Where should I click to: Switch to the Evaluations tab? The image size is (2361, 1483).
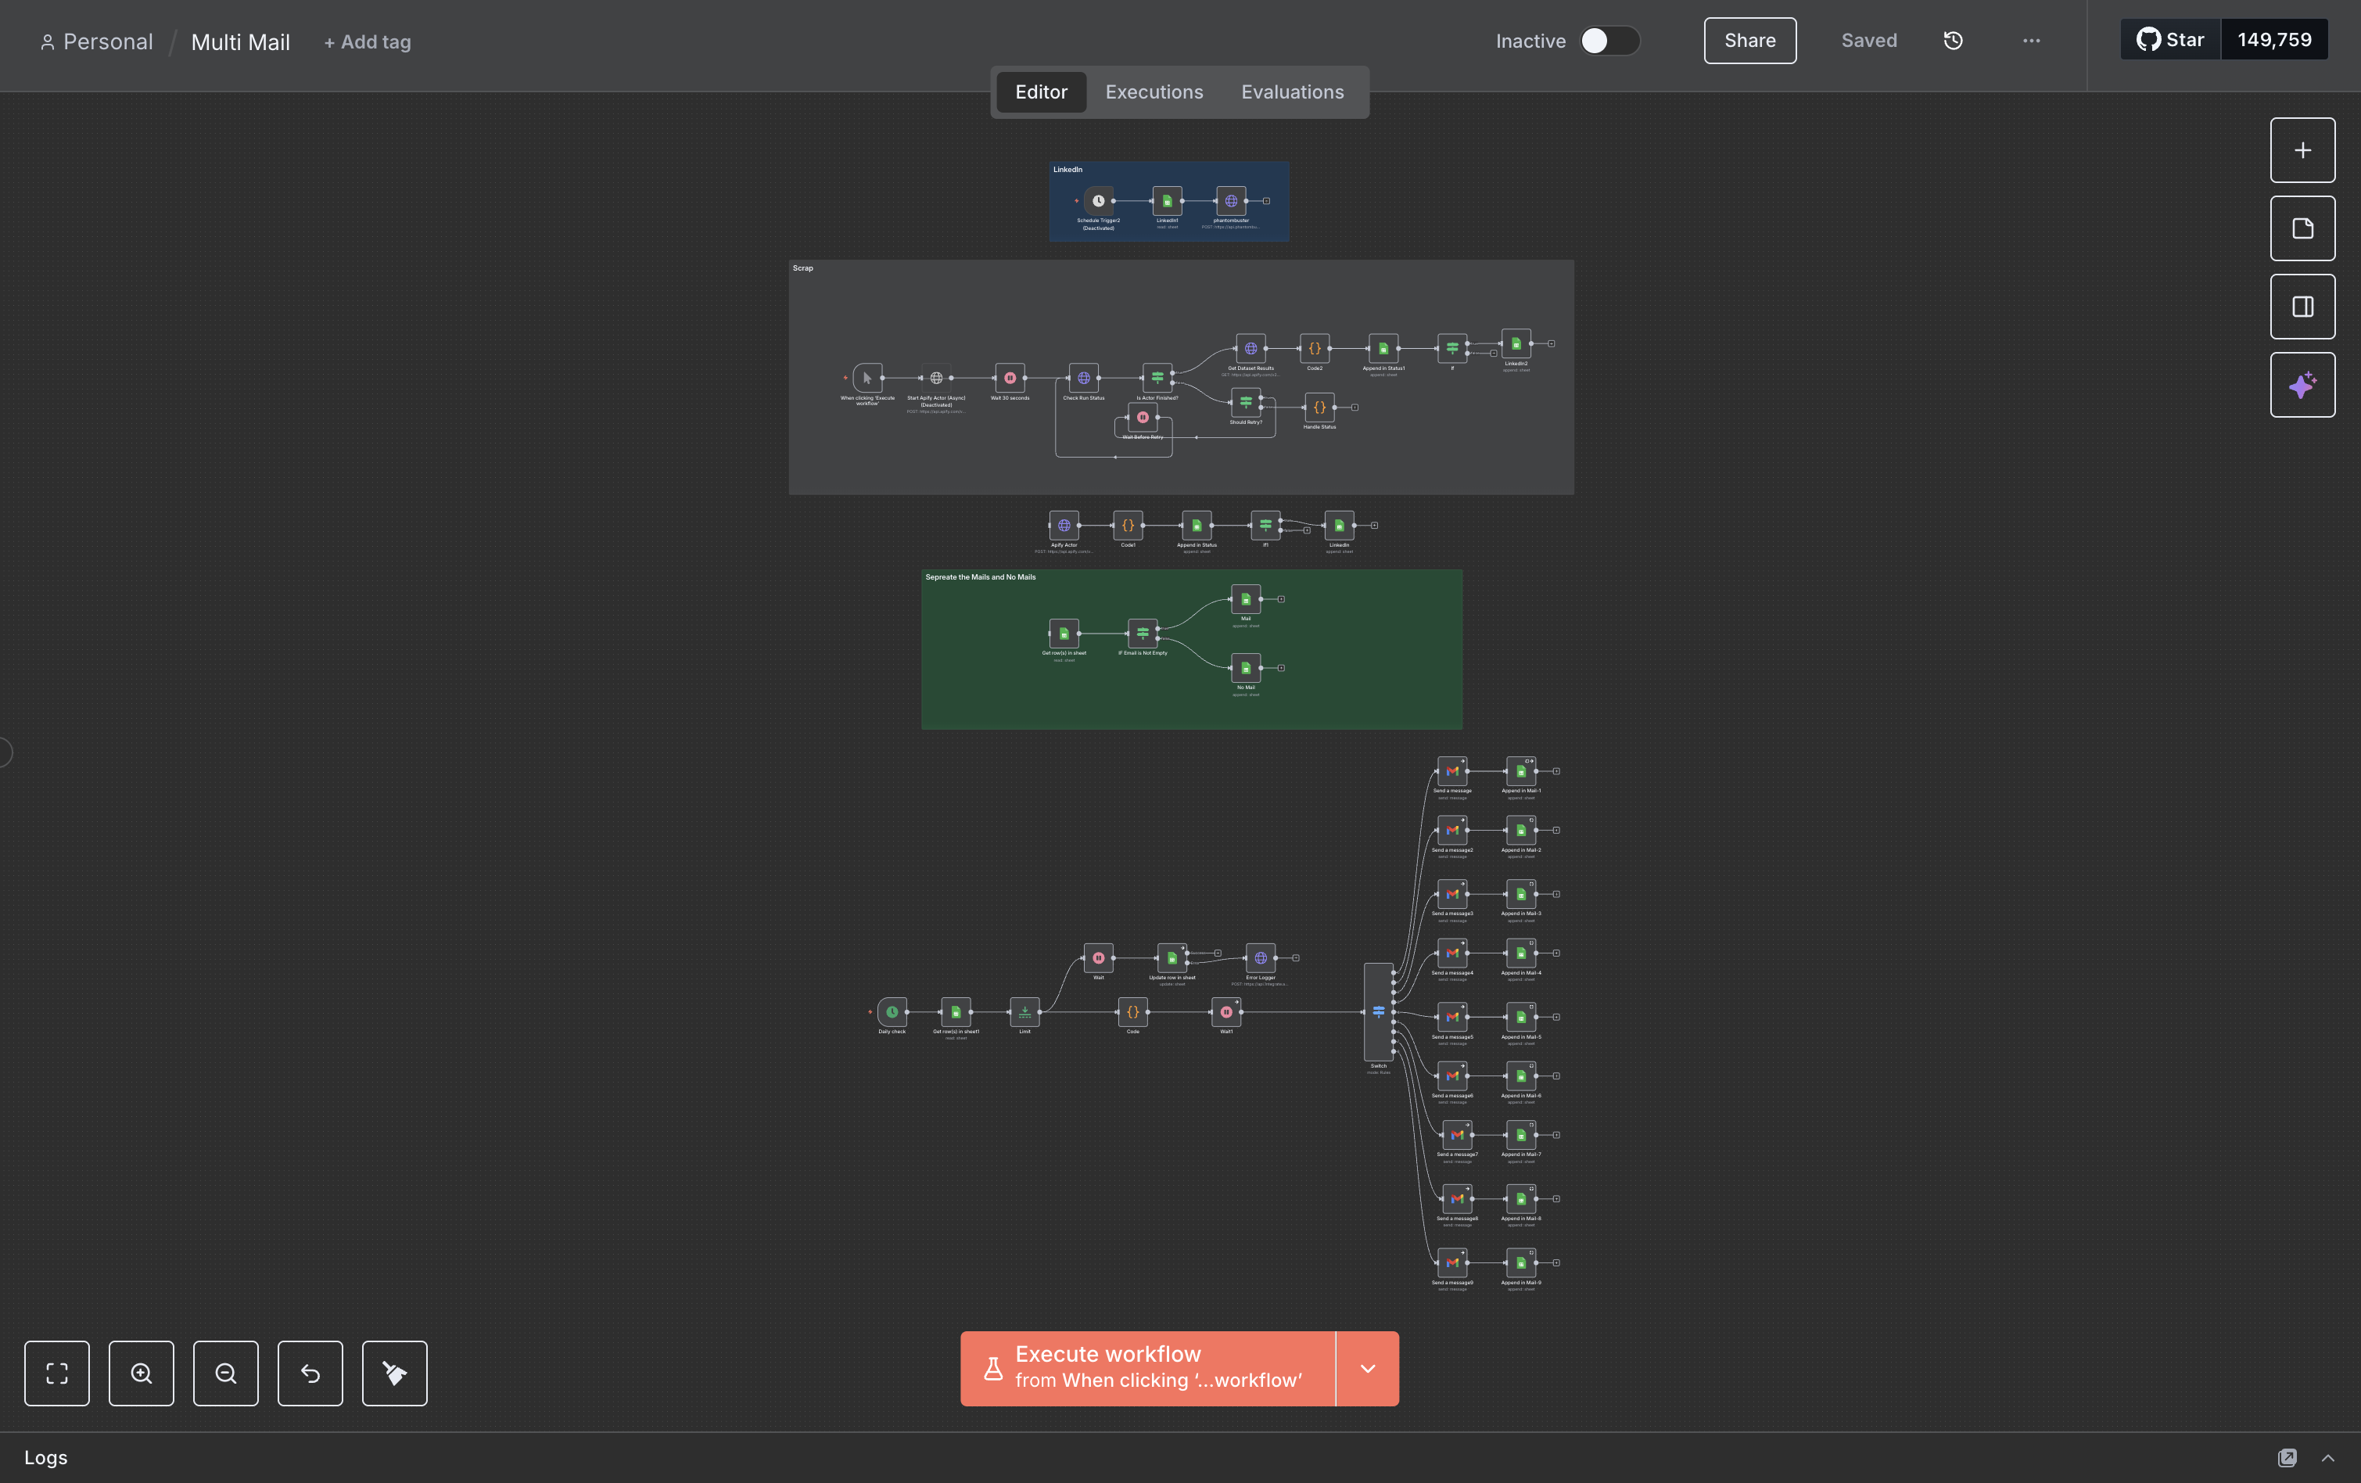1292,92
